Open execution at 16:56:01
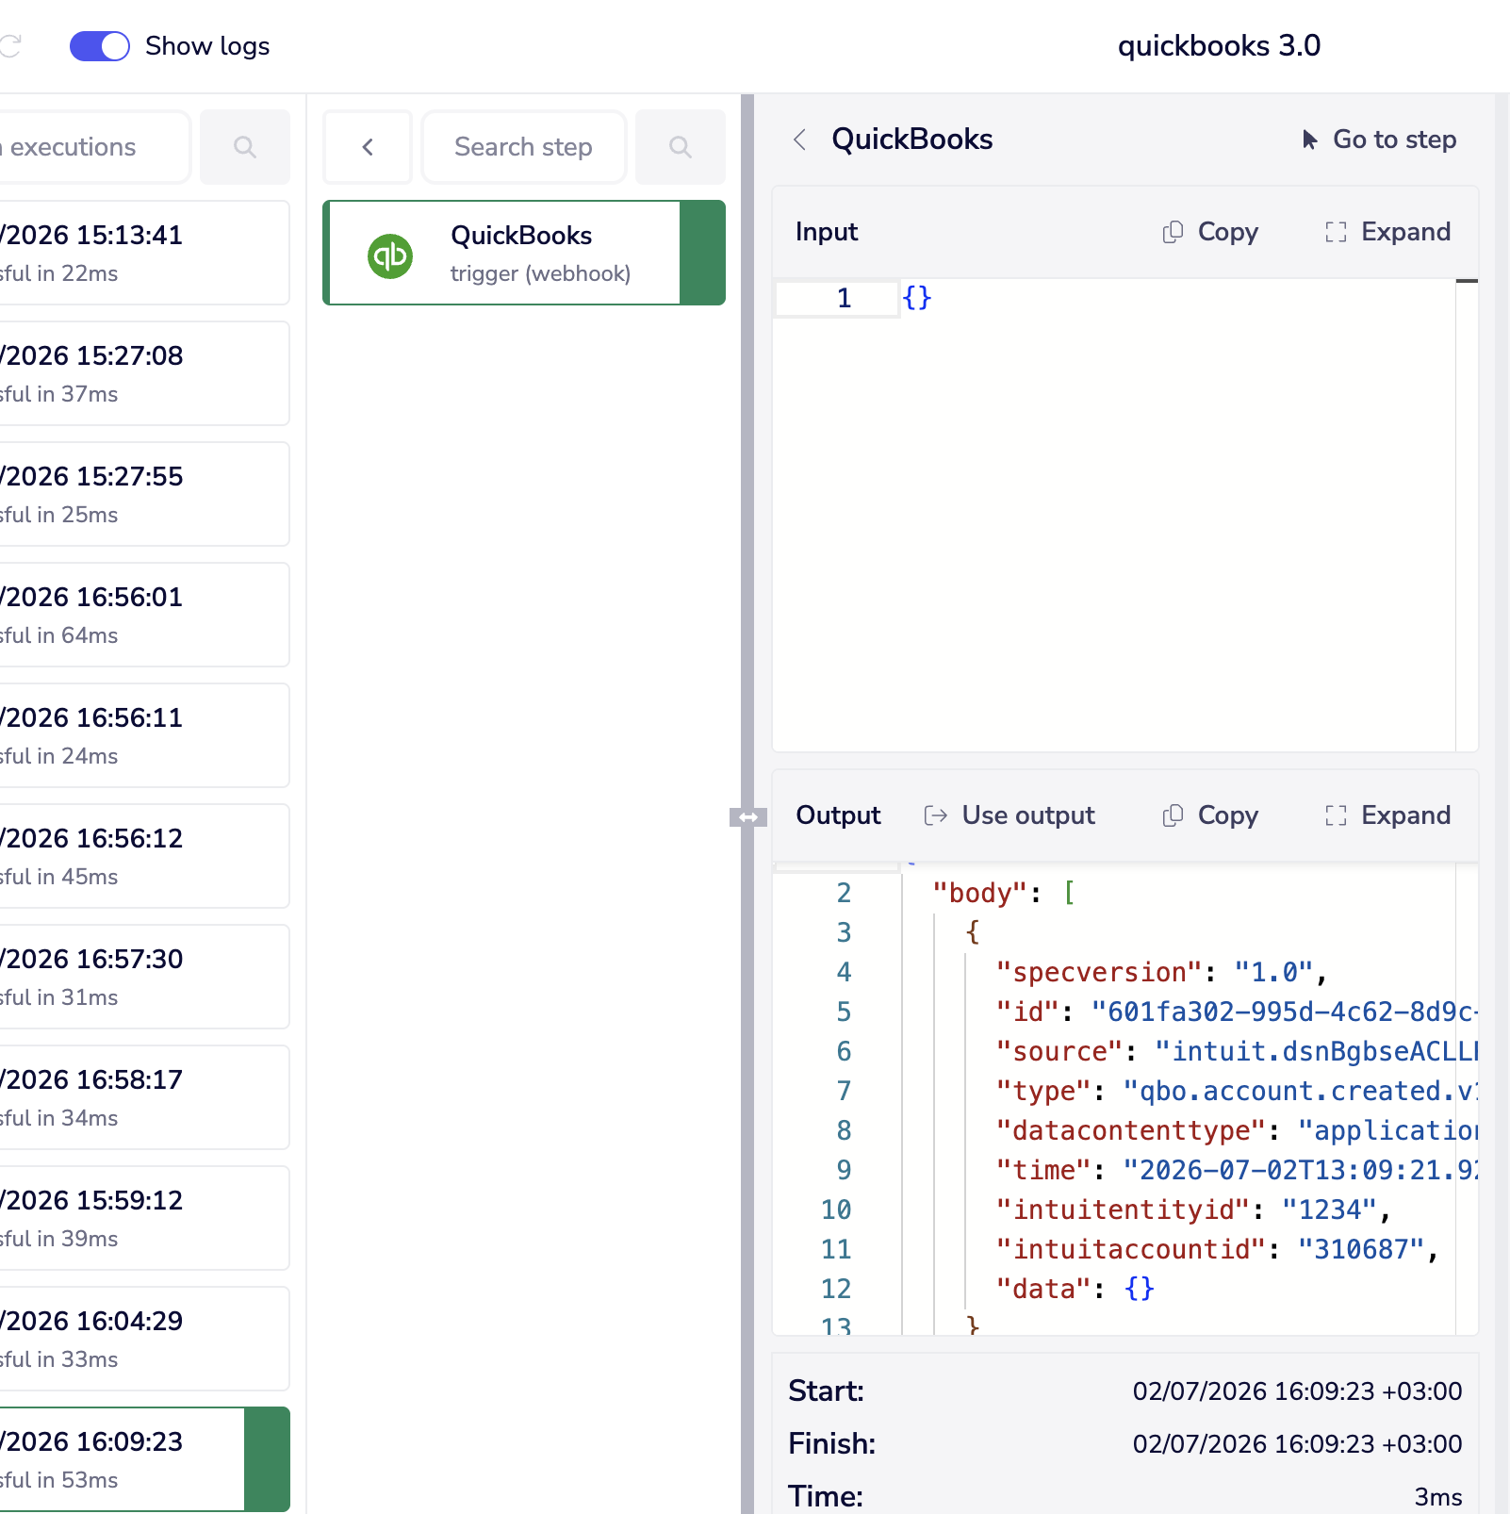 [144, 615]
